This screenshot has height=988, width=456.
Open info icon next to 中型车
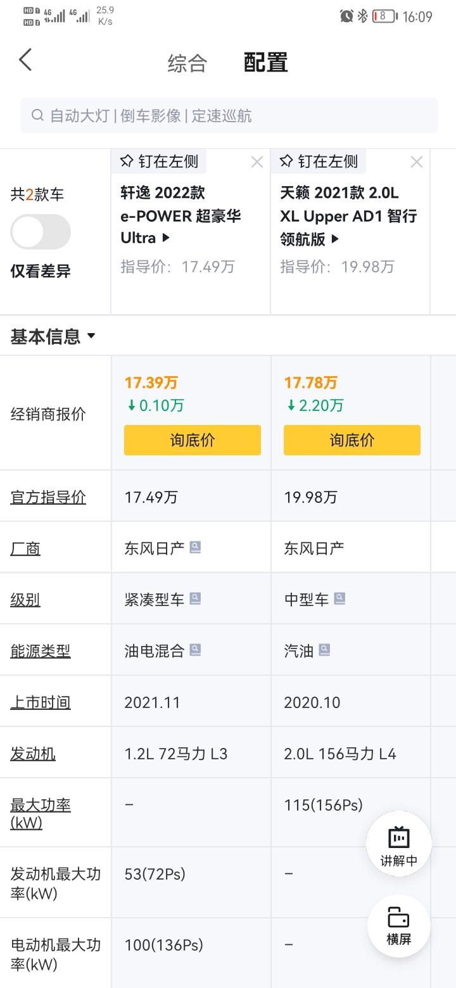point(339,598)
